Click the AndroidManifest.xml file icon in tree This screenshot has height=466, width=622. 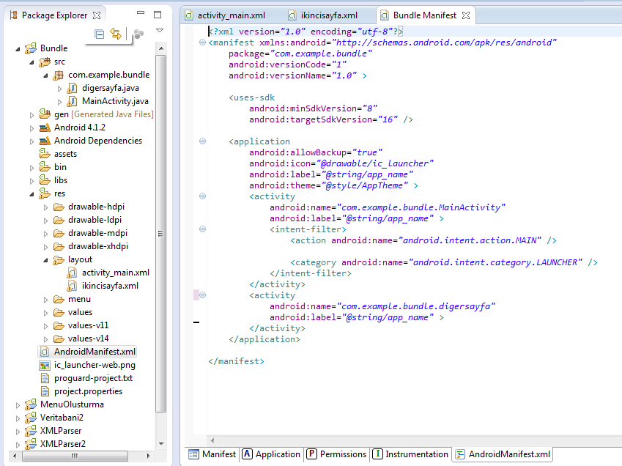pos(45,352)
